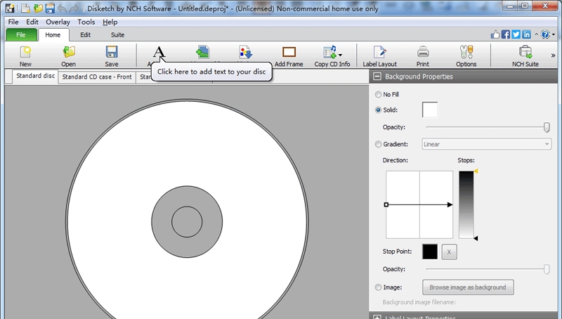Screen dimensions: 562x319
Task: Open the Label Layout tool
Action: click(379, 52)
